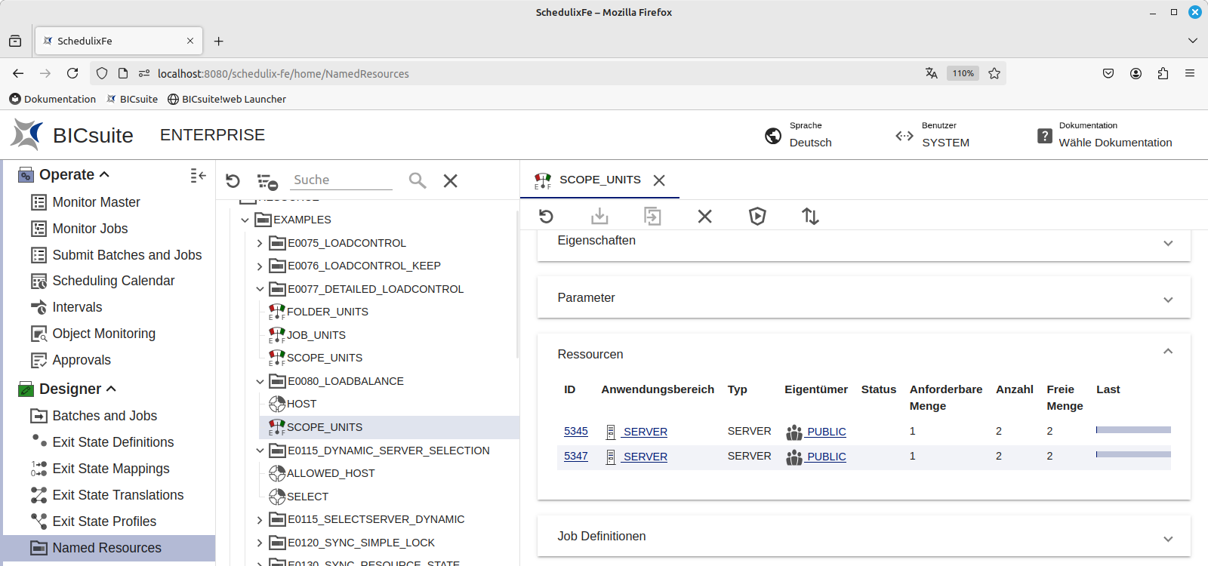Open Monitor Jobs in the sidebar

(x=90, y=229)
